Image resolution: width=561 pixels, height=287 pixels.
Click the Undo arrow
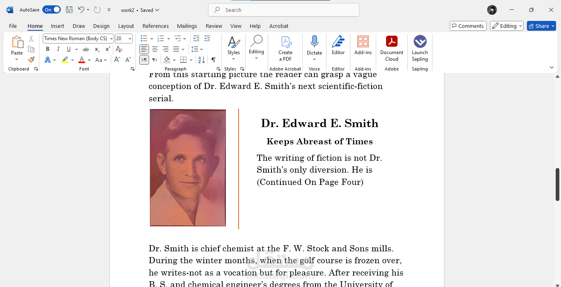click(x=81, y=10)
